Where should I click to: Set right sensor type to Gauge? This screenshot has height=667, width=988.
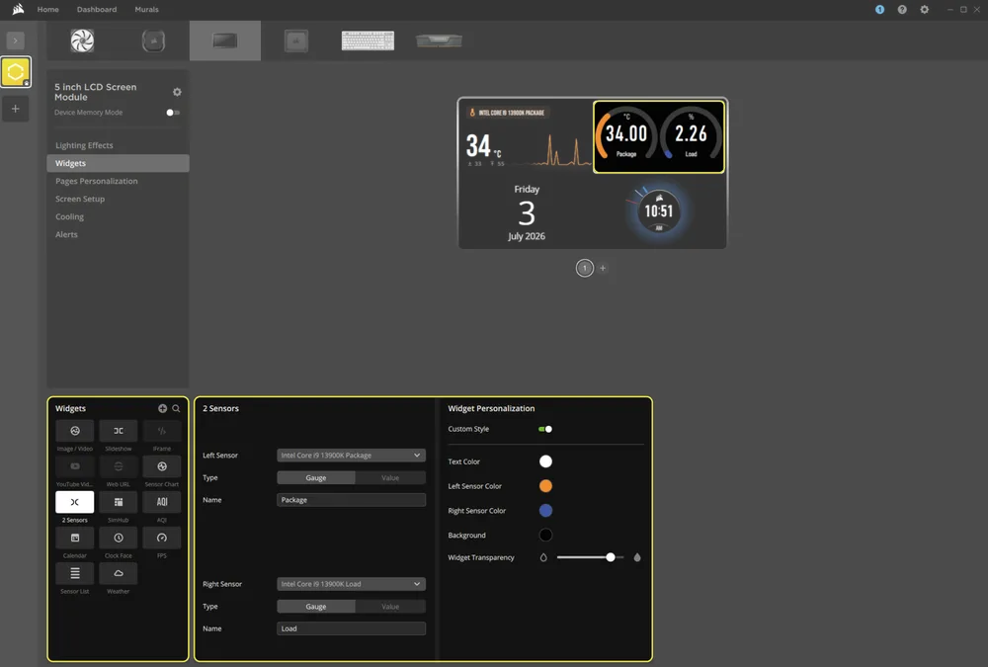click(316, 607)
